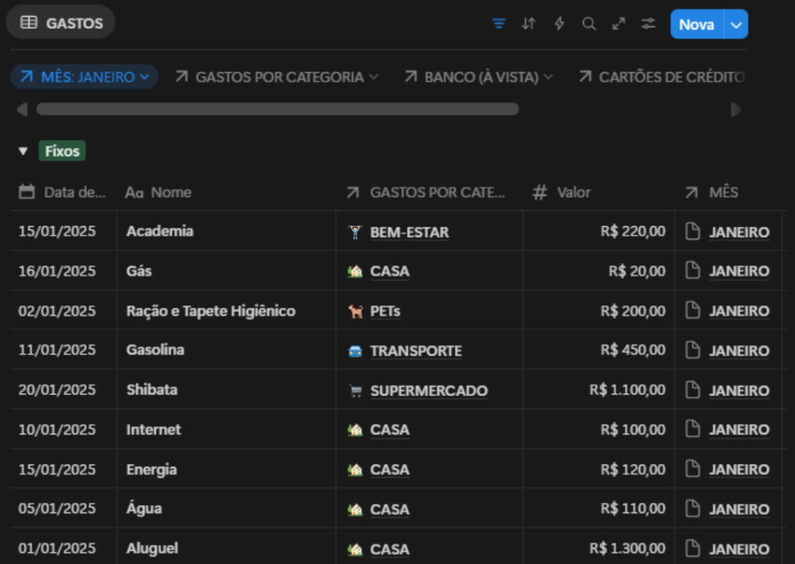The height and width of the screenshot is (564, 795).
Task: Collapse the Fixos group triangle
Action: (23, 151)
